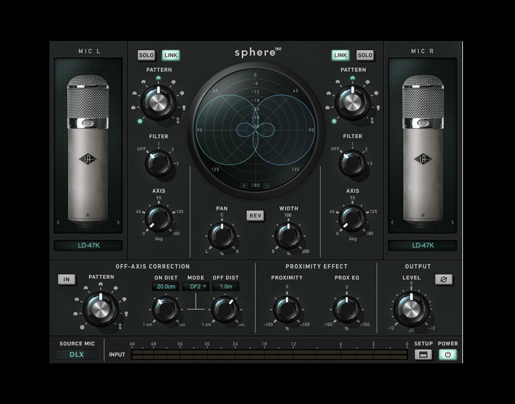Click the PROXIMITY knob
Screen dimensions: 515x404
click(287, 310)
